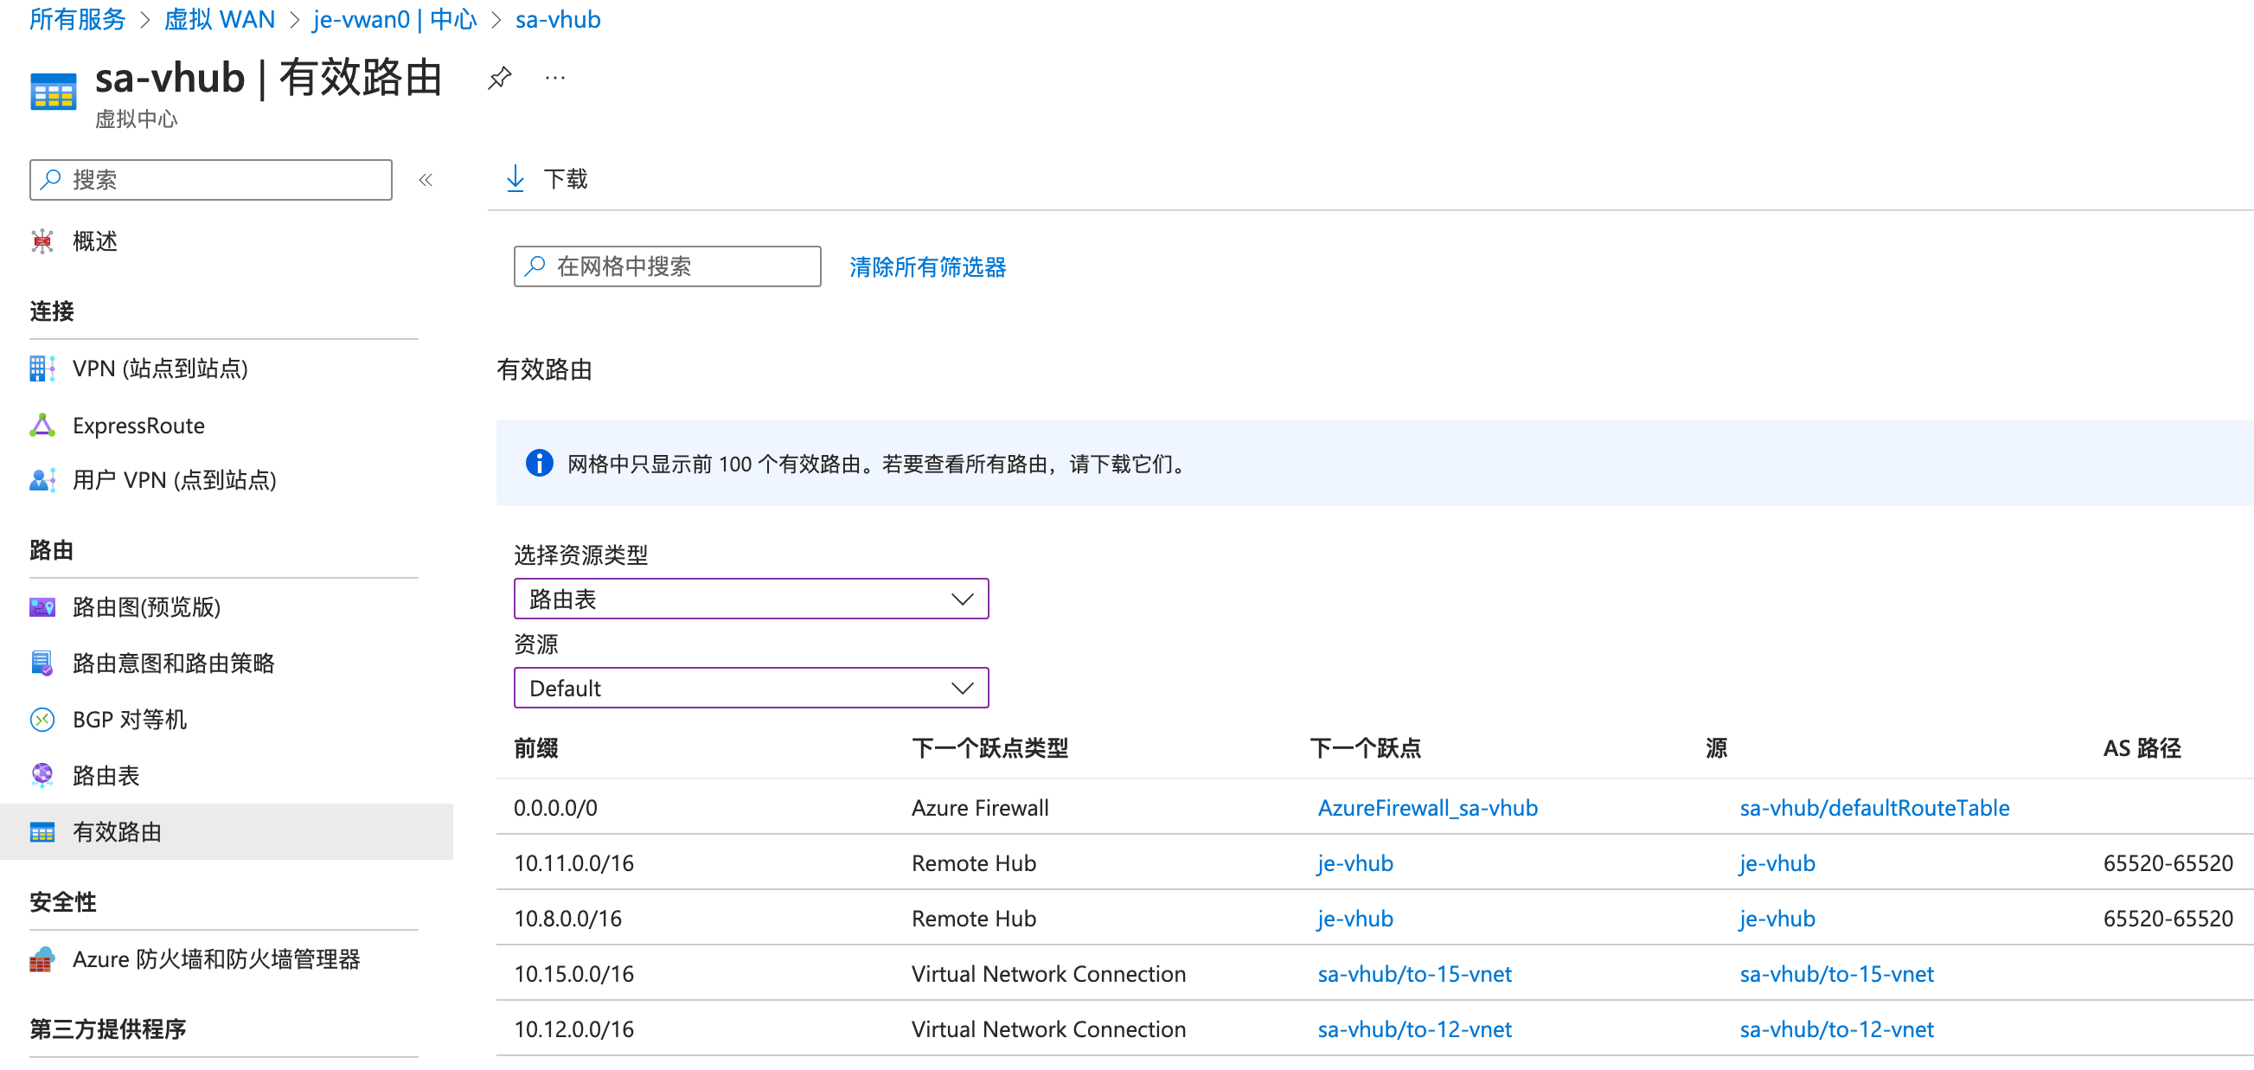This screenshot has width=2254, height=1070.
Task: Open VPN (站点到站点) menu item
Action: (x=160, y=368)
